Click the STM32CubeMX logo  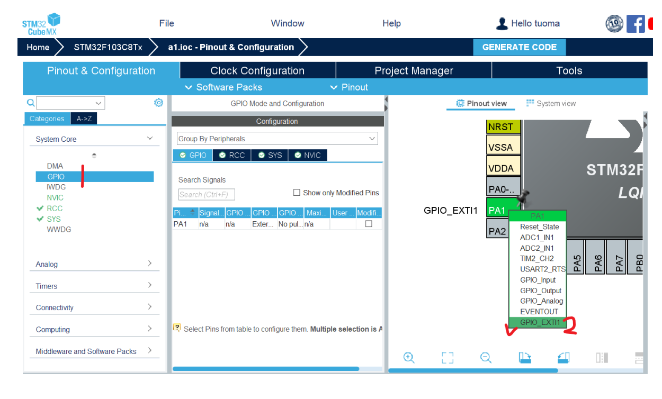tap(41, 24)
